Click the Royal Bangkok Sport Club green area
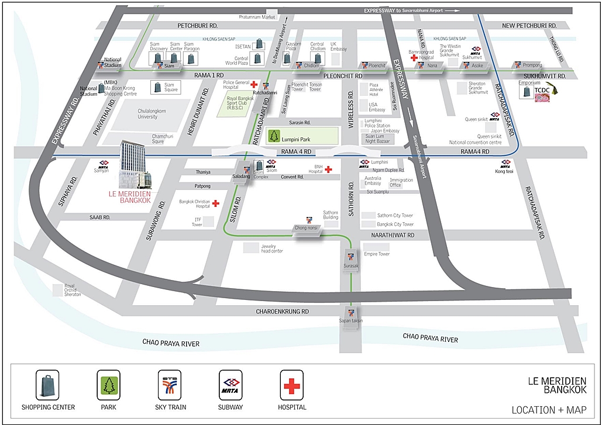 tap(235, 103)
